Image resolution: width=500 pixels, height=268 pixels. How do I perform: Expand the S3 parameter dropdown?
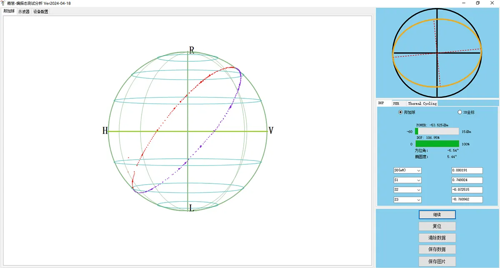(407, 200)
